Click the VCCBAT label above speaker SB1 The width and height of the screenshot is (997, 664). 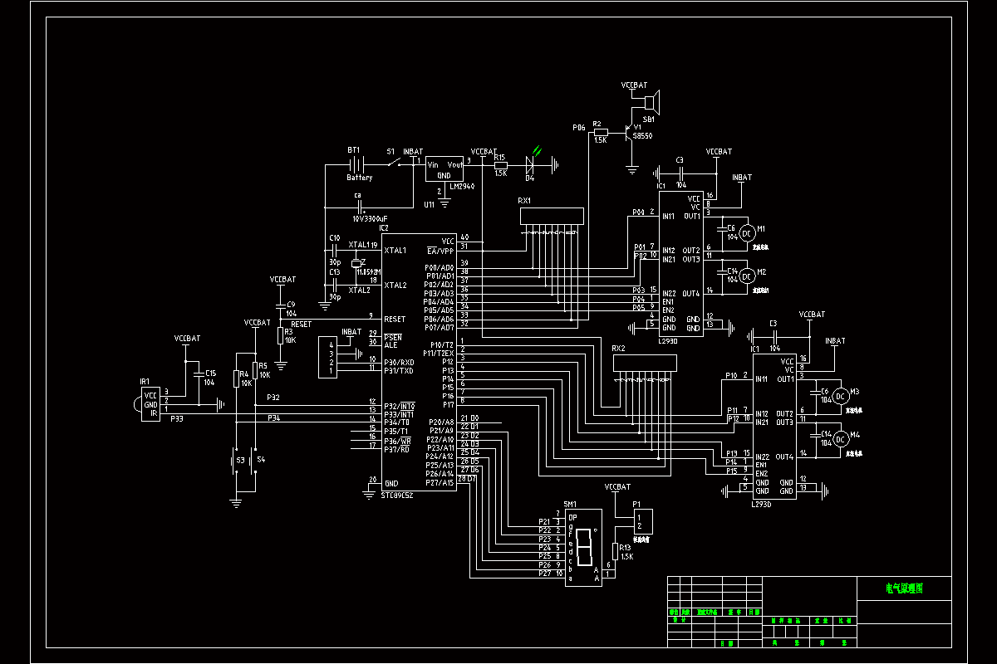(x=634, y=85)
